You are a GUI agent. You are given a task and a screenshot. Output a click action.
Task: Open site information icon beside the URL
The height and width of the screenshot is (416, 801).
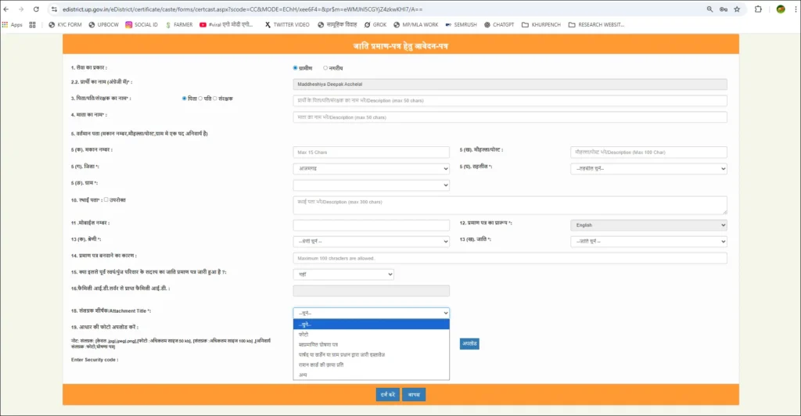[54, 9]
